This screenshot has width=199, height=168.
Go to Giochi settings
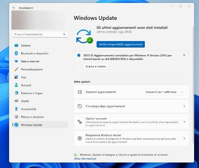(40, 101)
